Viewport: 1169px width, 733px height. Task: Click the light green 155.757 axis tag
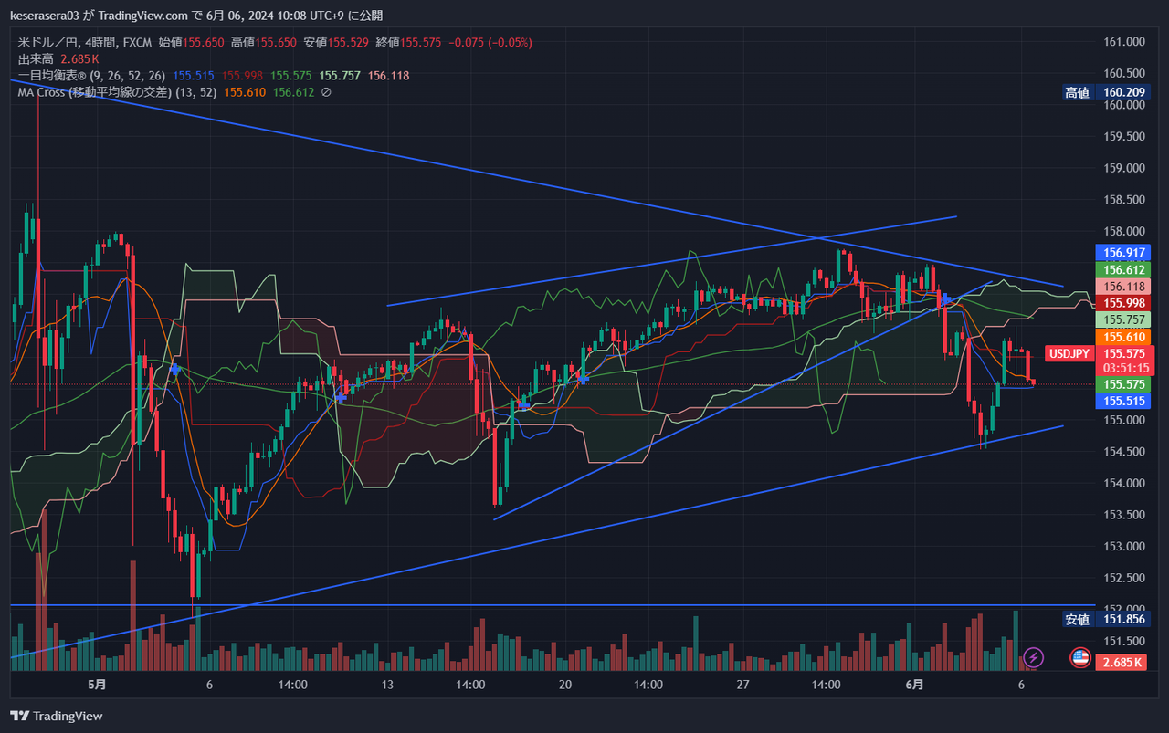click(x=1123, y=319)
